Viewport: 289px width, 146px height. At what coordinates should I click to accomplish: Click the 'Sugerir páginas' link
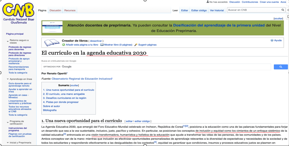click(x=147, y=45)
